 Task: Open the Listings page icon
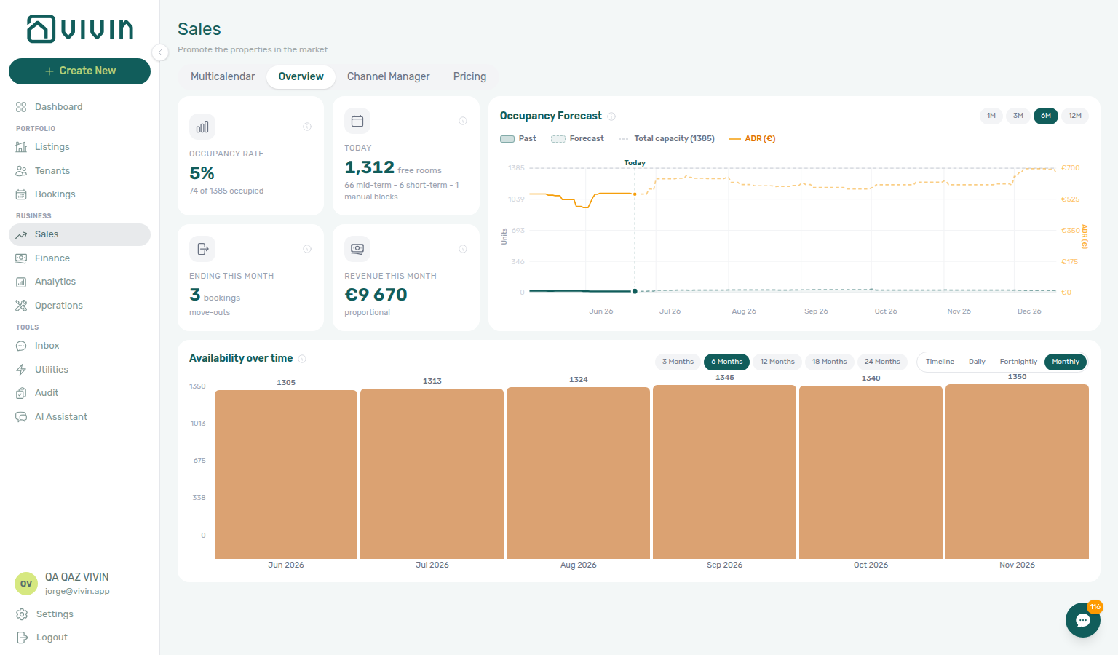(x=21, y=147)
